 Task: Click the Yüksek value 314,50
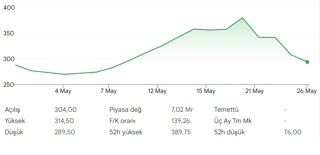pyautogui.click(x=64, y=121)
